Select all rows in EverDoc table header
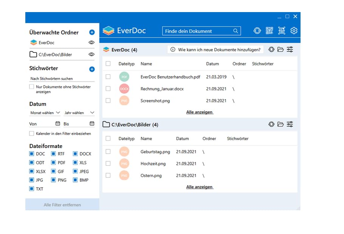The width and height of the screenshot is (344, 234). [x=108, y=63]
